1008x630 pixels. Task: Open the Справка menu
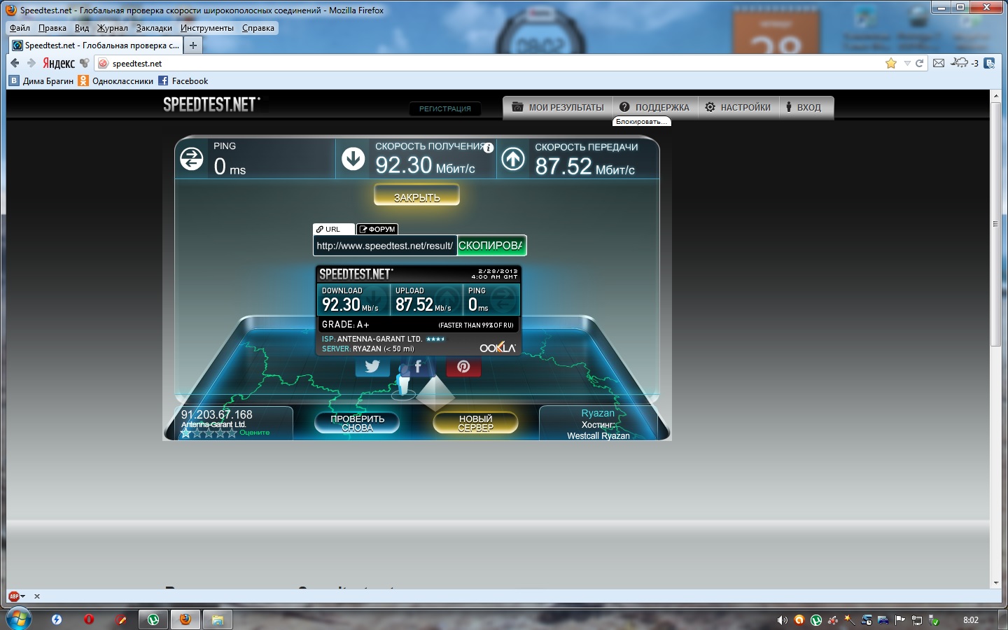[258, 28]
